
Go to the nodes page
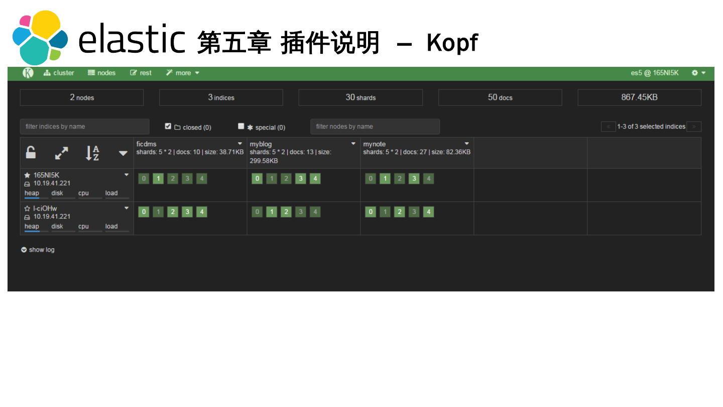pos(101,73)
